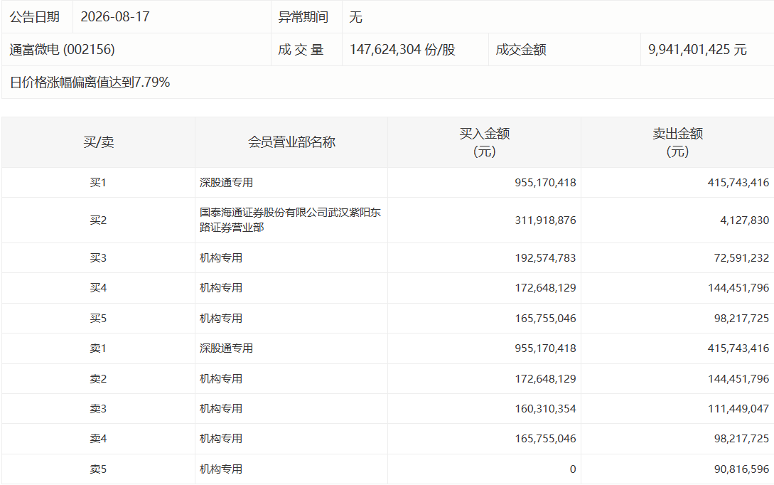Click the stock name 通富微电 (002156)
This screenshot has height=485, width=774.
click(63, 49)
